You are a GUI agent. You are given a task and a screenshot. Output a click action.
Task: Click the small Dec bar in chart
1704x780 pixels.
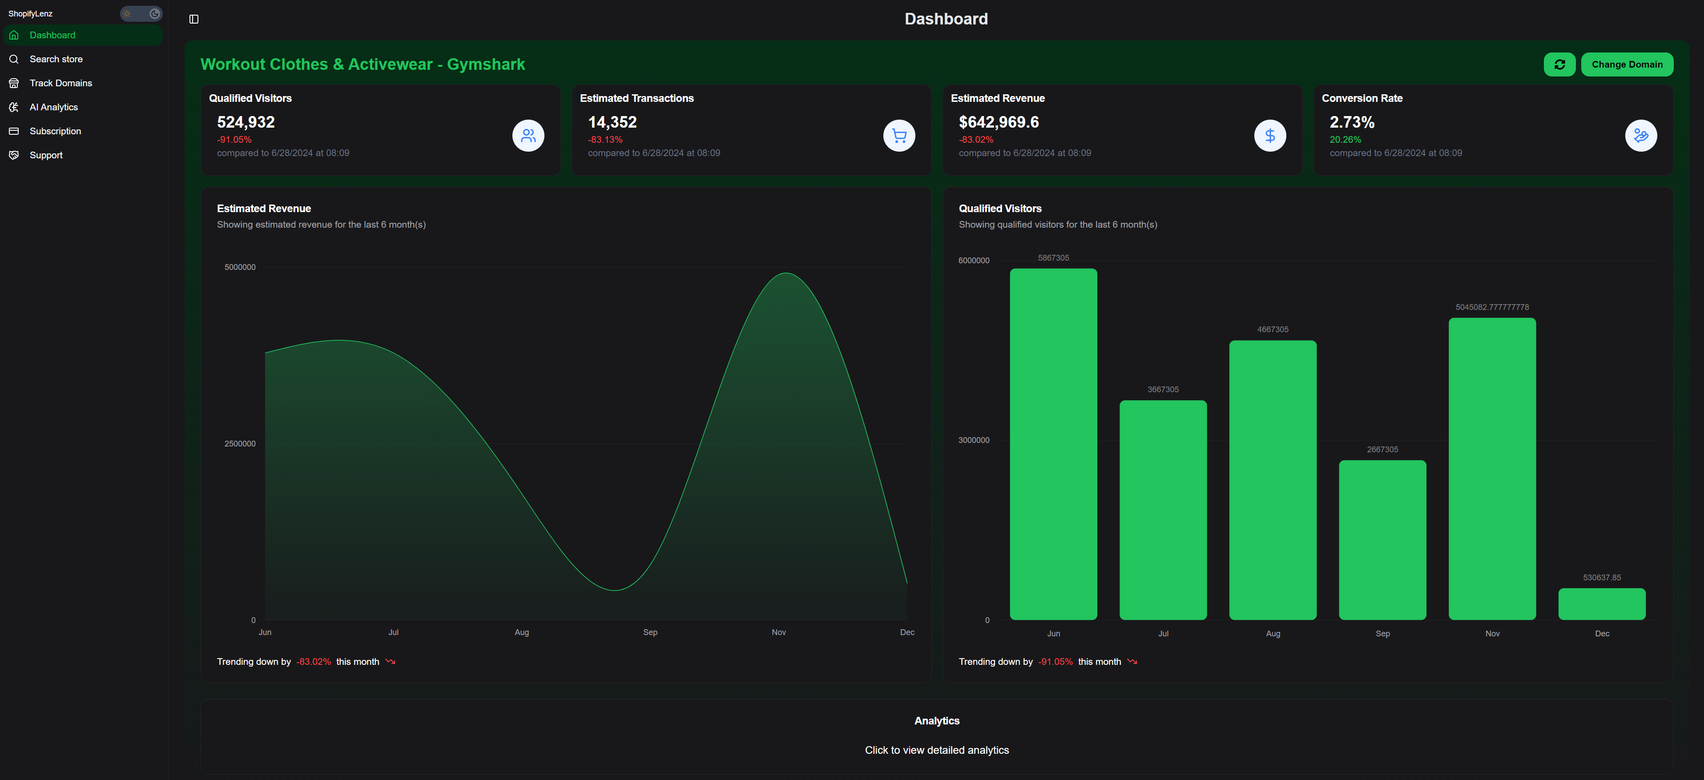pyautogui.click(x=1601, y=603)
